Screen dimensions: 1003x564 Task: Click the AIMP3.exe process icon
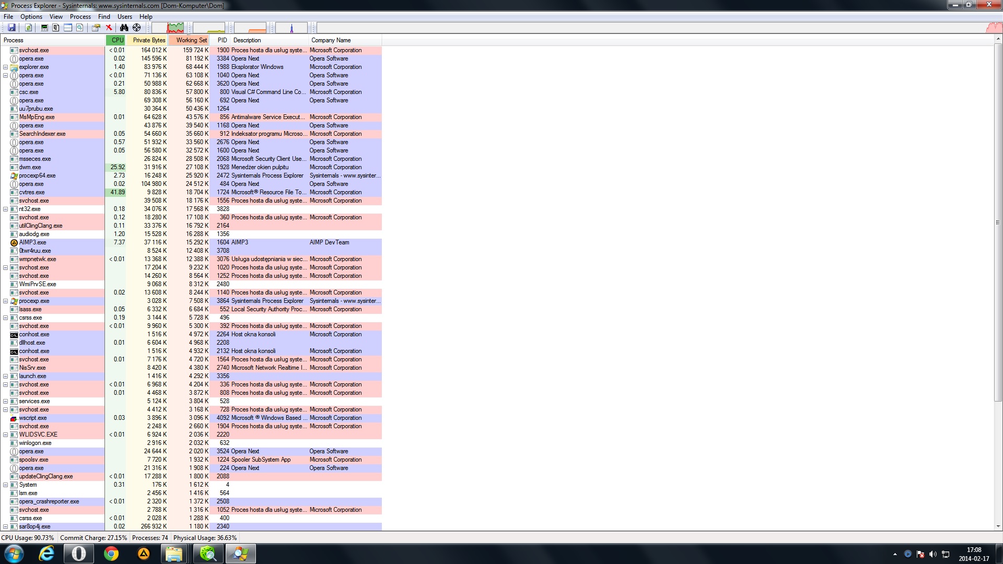14,243
